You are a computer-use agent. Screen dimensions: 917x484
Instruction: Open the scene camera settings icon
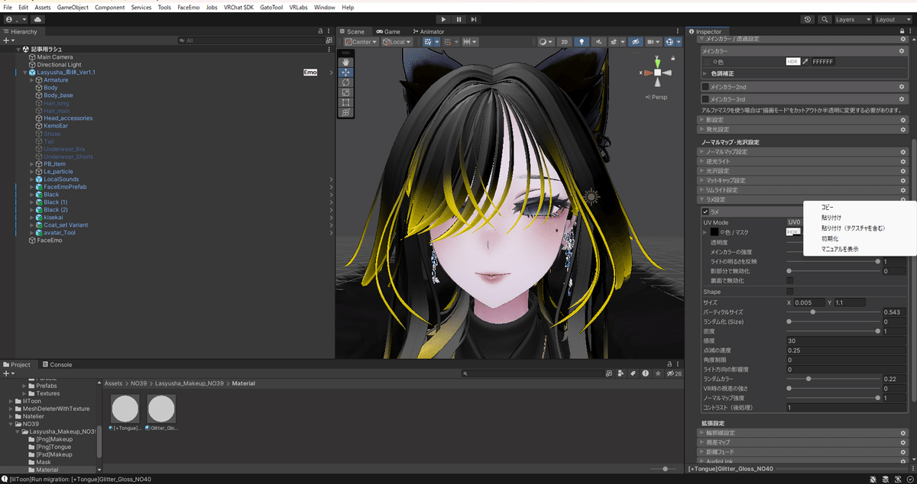tap(653, 42)
